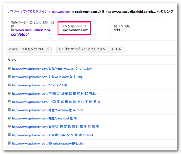Open link ending ソ/ィォ-ソ-得
Viewport: 182px width, 155px height.
(x=39, y=85)
